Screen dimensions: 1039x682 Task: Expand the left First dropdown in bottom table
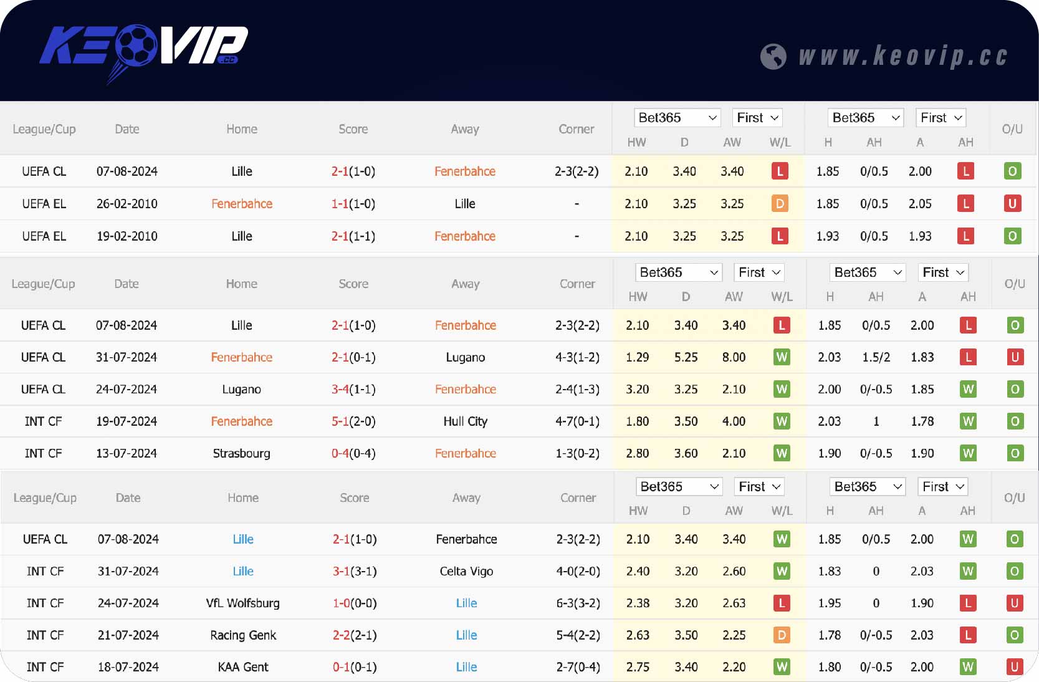(759, 487)
